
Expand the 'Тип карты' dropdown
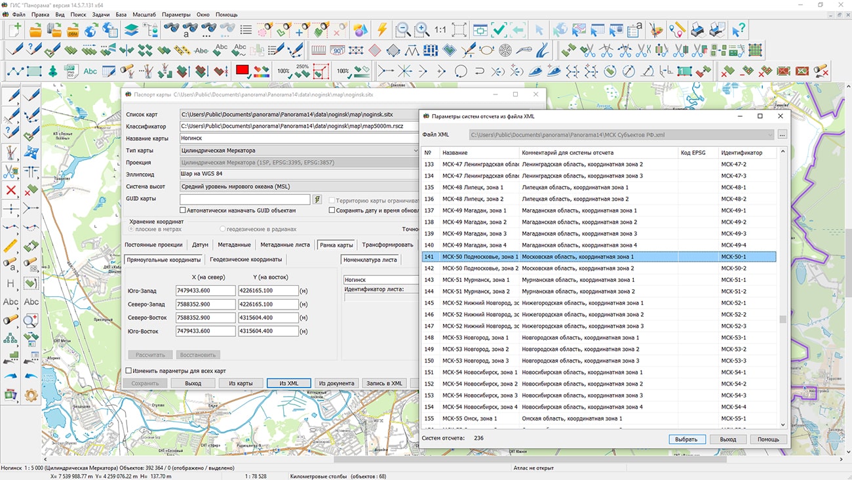(x=415, y=151)
